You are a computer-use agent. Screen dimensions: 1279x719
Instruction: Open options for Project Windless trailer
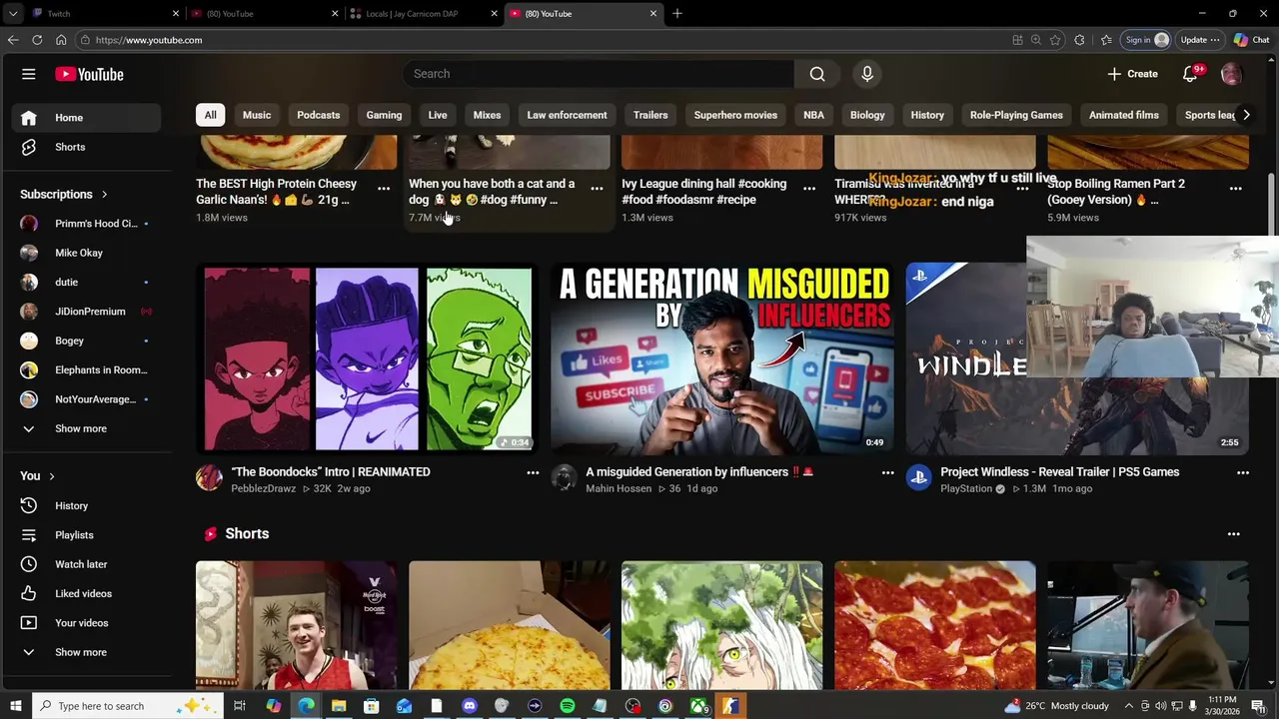coord(1243,472)
